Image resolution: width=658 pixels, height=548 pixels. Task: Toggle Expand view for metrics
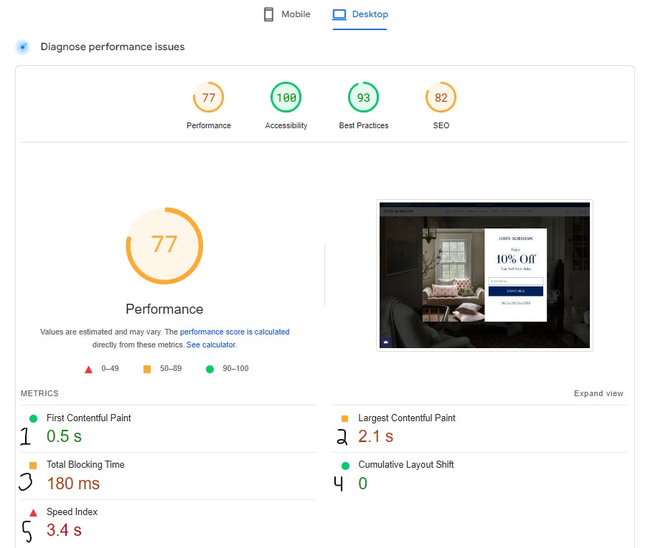point(598,393)
